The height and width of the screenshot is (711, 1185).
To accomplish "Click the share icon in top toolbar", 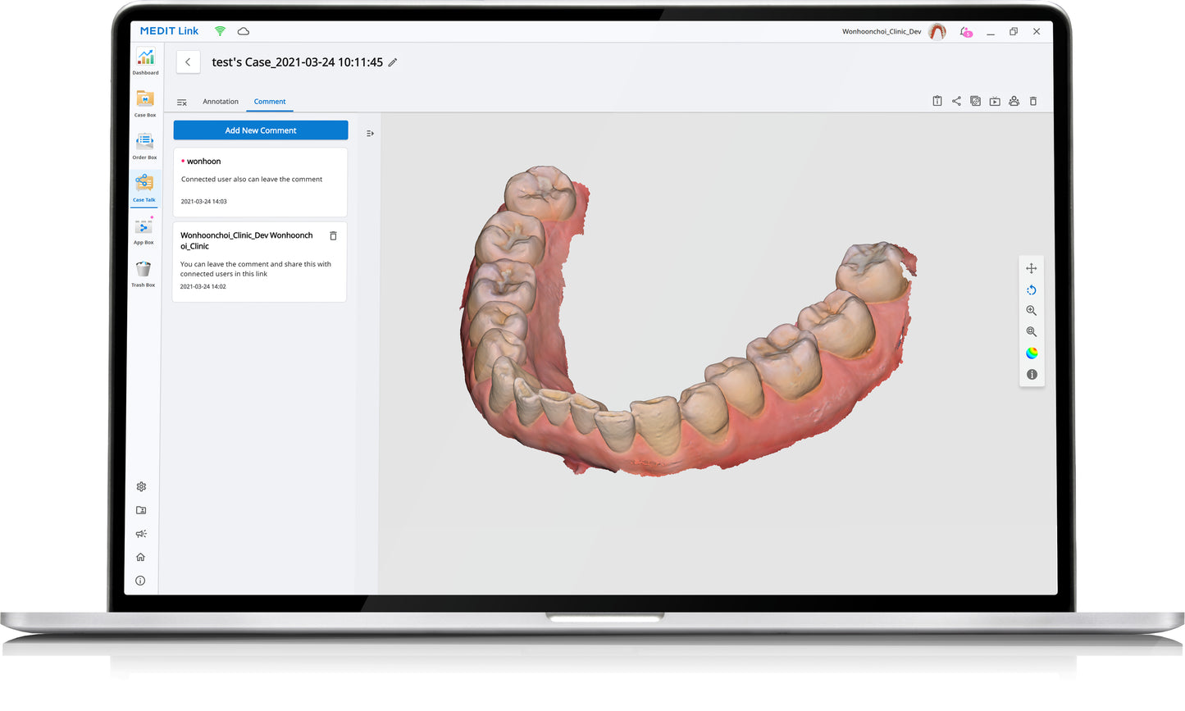I will [x=956, y=101].
